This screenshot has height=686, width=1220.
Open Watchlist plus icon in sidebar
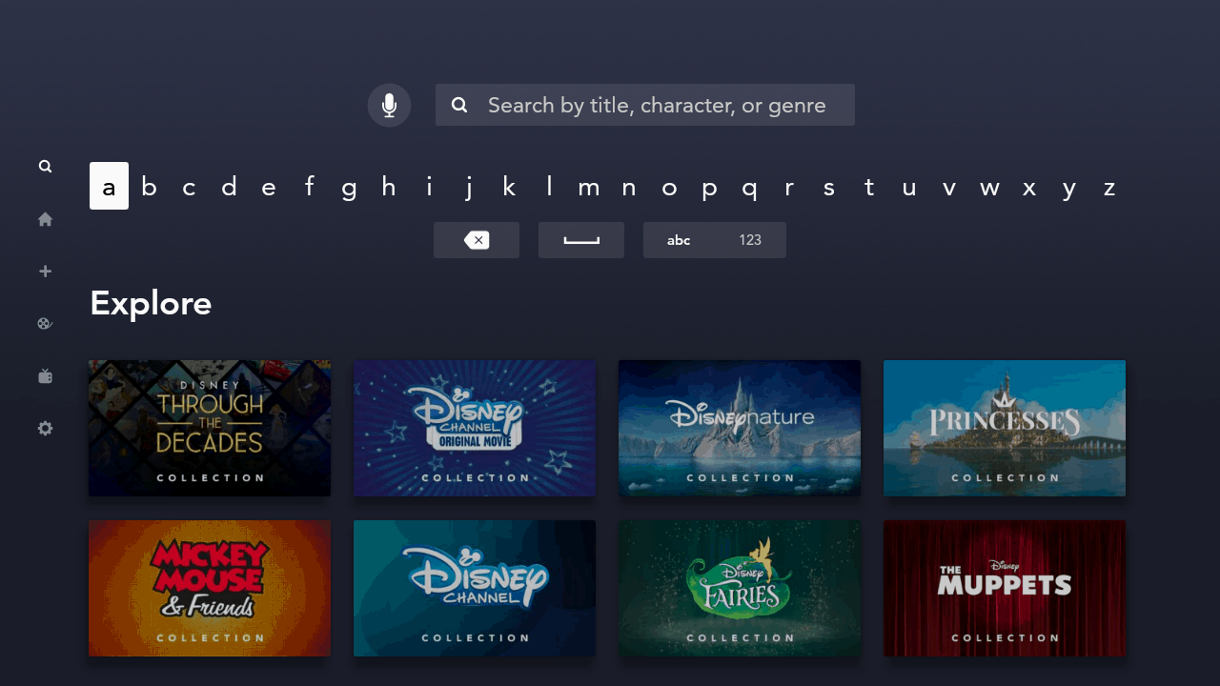[x=45, y=272]
